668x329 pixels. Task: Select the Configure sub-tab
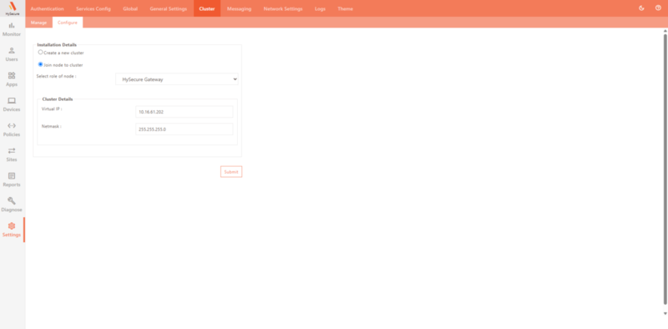(x=68, y=23)
